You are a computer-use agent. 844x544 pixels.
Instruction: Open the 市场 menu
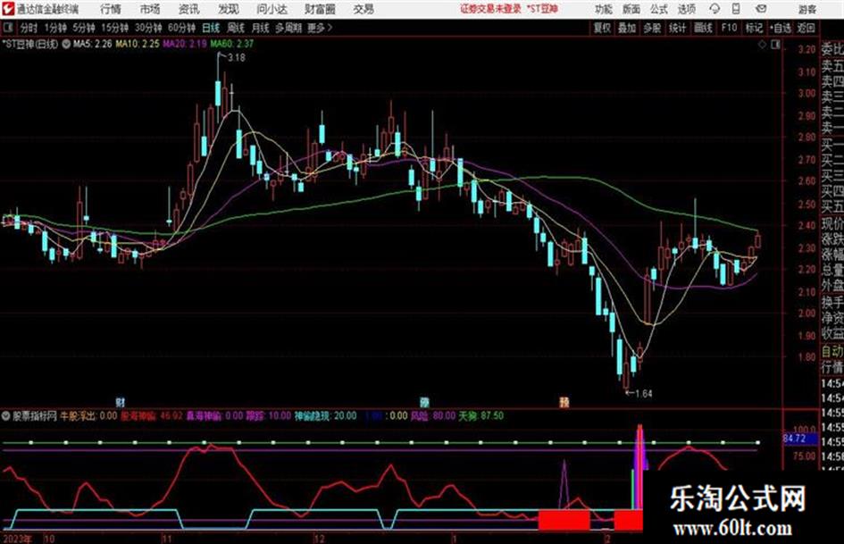[150, 9]
